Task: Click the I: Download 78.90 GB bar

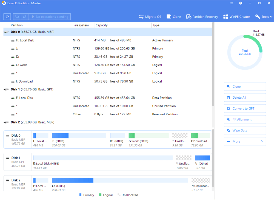Action: [201, 136]
